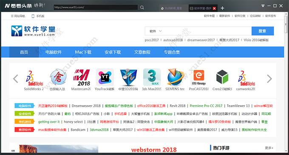This screenshot has height=155, width=289.
Task: Click the URL address bar
Action: point(96,7)
